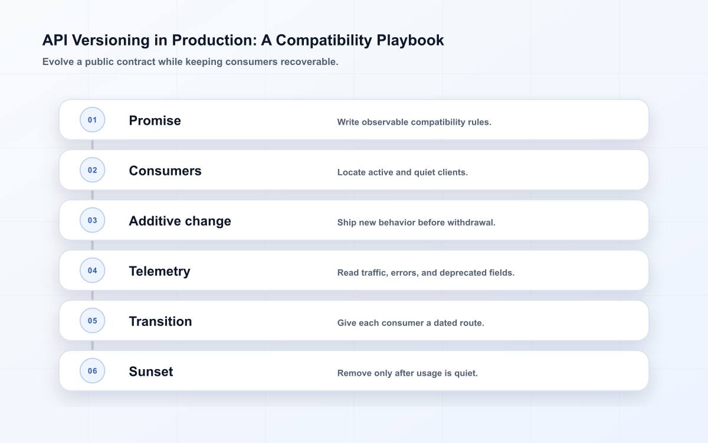The image size is (708, 443).
Task: Click 'Read traffic, errors, and deprecated fields.'
Action: click(x=426, y=273)
